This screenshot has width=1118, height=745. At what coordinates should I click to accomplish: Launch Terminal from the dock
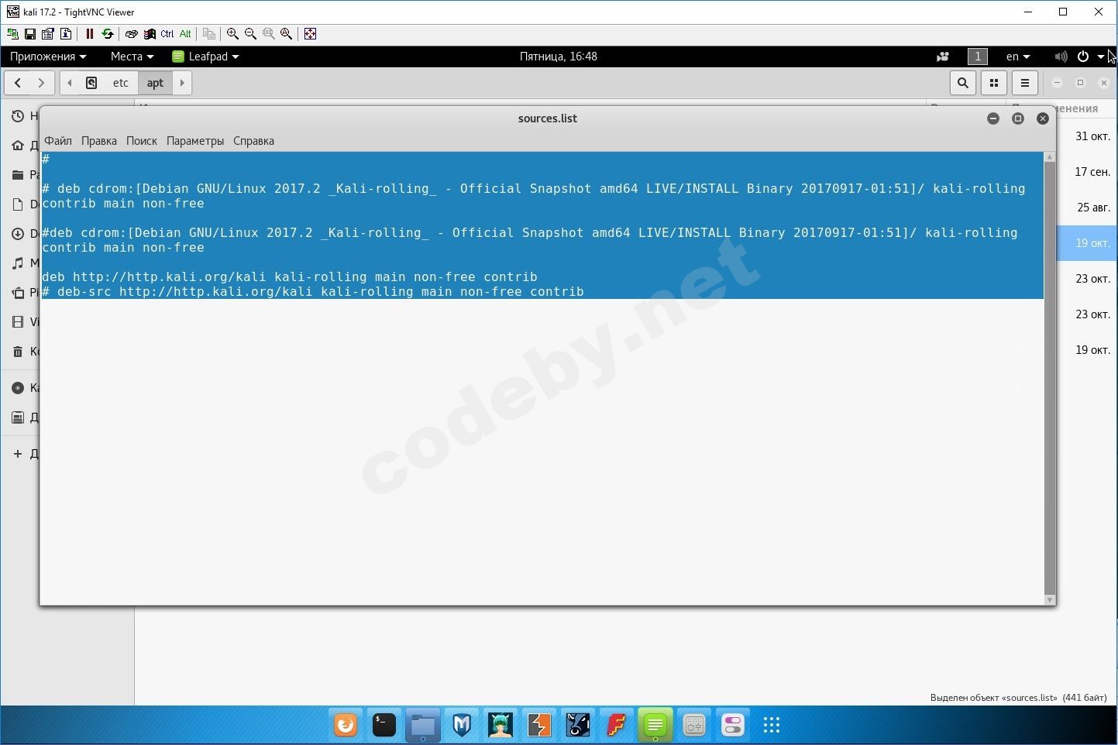point(384,725)
